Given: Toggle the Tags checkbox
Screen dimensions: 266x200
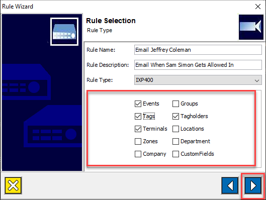Looking at the screenshot, I should pos(138,116).
